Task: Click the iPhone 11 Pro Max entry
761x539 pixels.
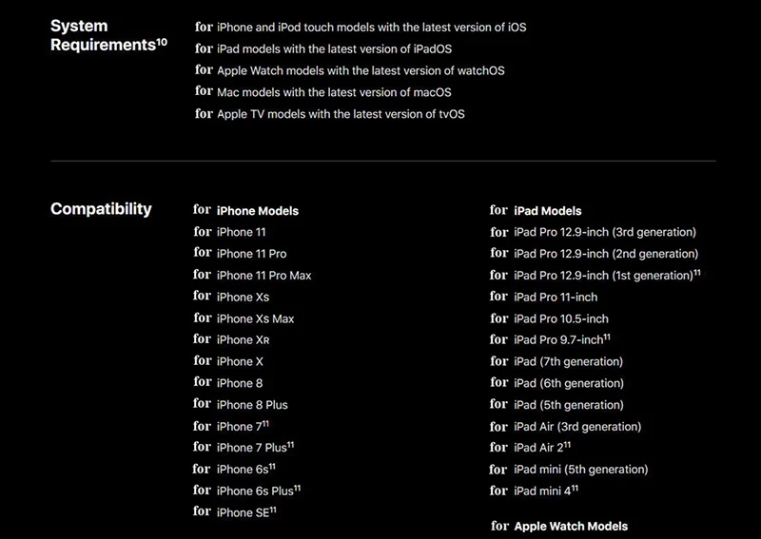Action: (x=263, y=276)
